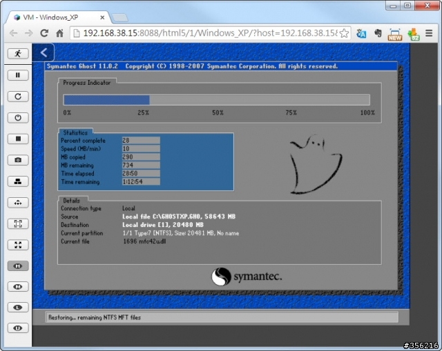Select the H quality eye toggle

(x=18, y=266)
